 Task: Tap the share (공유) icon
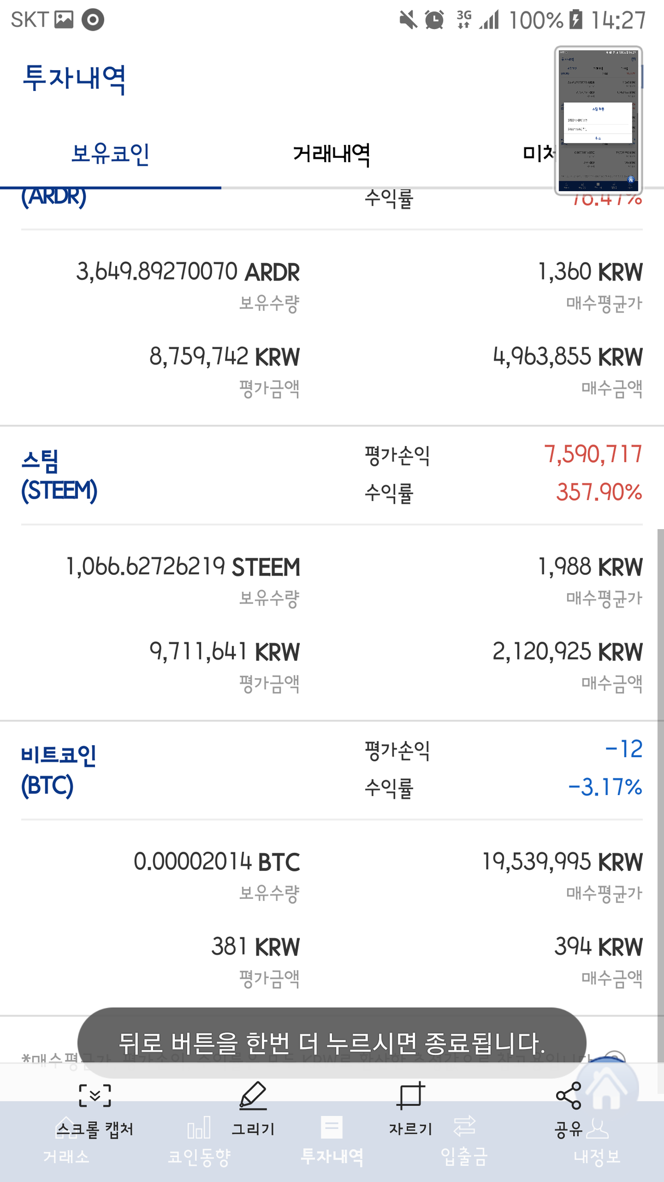click(569, 1095)
